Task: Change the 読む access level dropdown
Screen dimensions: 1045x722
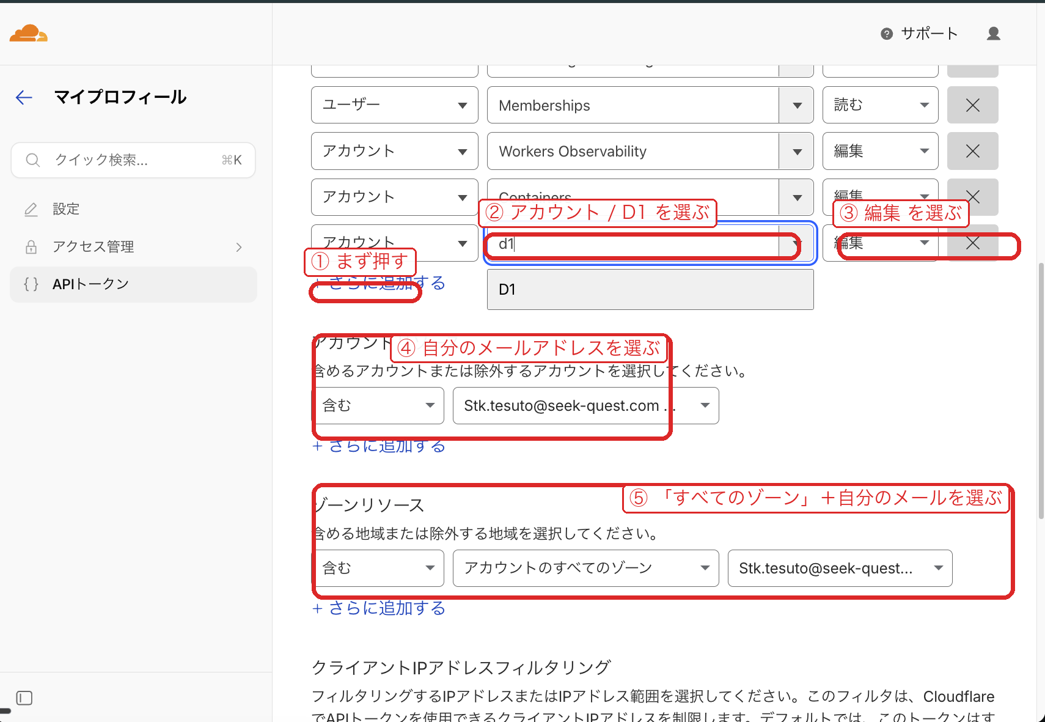Action: pyautogui.click(x=880, y=105)
